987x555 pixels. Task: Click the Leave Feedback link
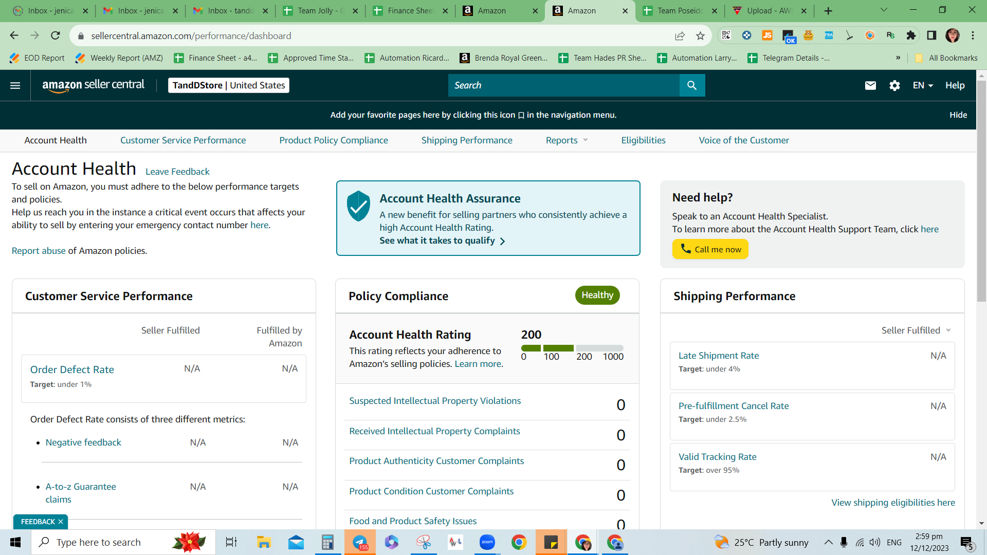[177, 172]
